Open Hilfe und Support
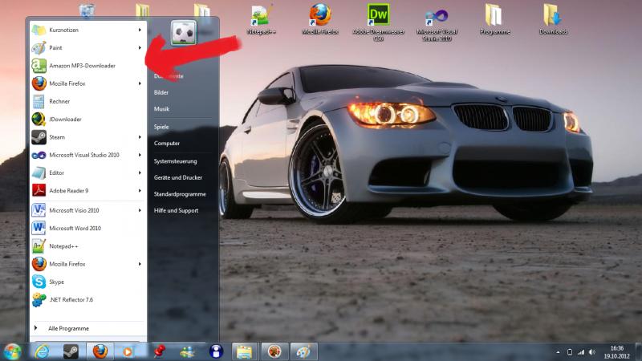 coord(176,210)
